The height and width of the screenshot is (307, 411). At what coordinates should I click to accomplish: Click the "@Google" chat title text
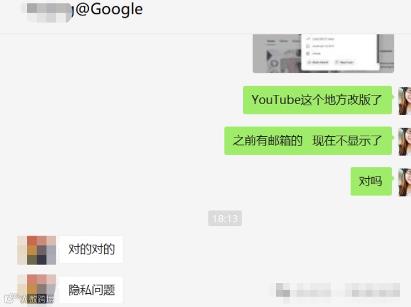pyautogui.click(x=109, y=9)
